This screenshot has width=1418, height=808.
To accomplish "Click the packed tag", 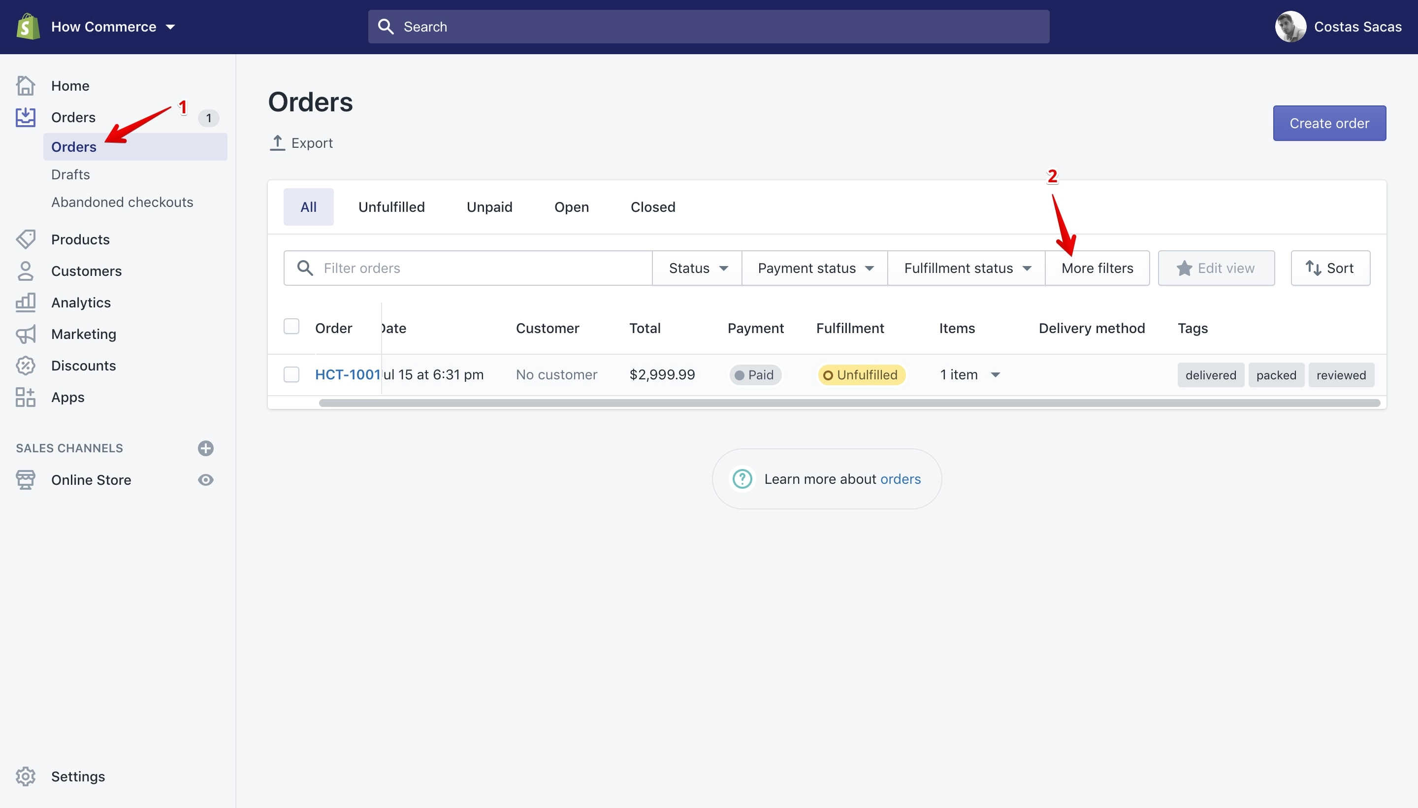I will [1277, 375].
